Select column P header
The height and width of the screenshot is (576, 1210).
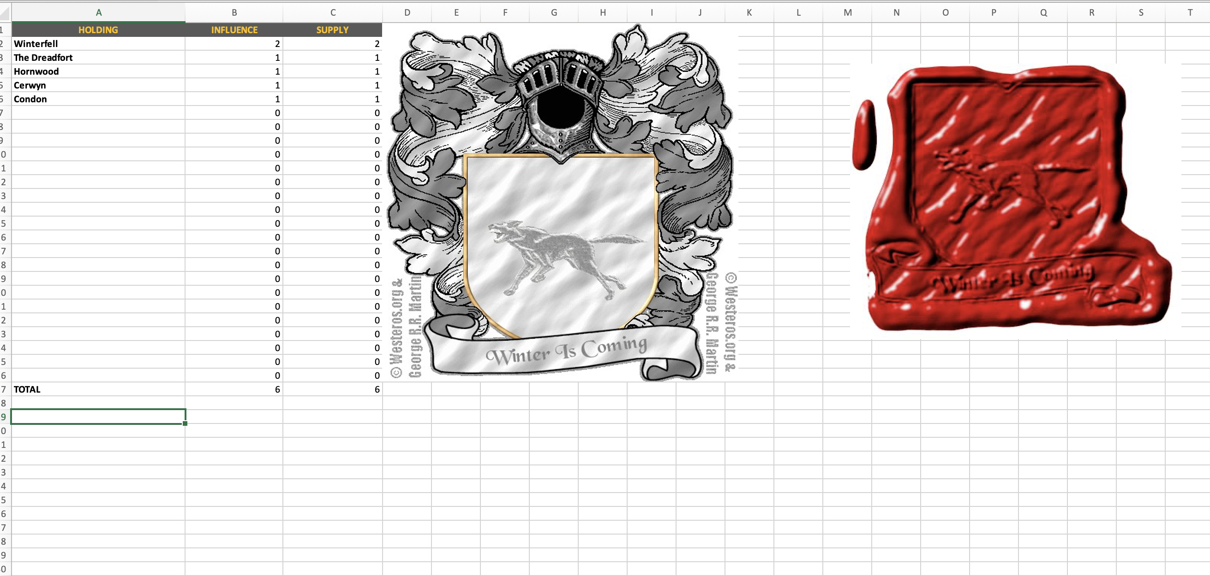(994, 12)
